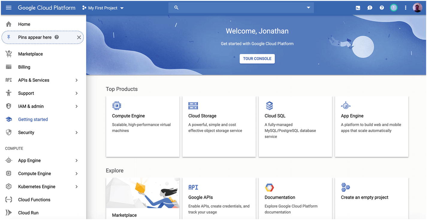This screenshot has width=427, height=220.
Task: Click the Top Products heading
Action: click(122, 89)
